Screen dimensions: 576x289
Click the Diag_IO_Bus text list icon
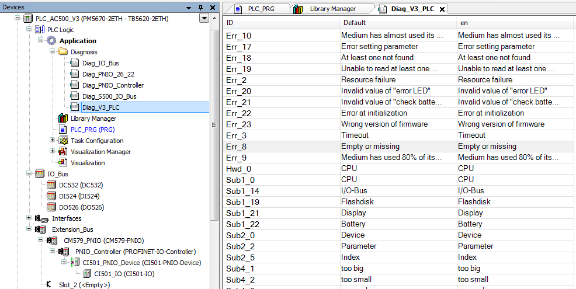pyautogui.click(x=74, y=63)
